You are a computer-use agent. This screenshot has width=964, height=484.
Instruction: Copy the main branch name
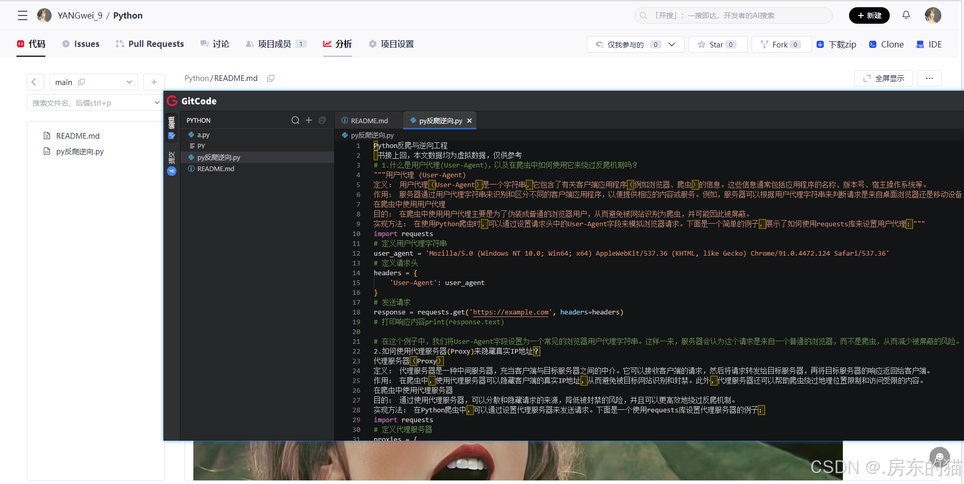pos(81,82)
